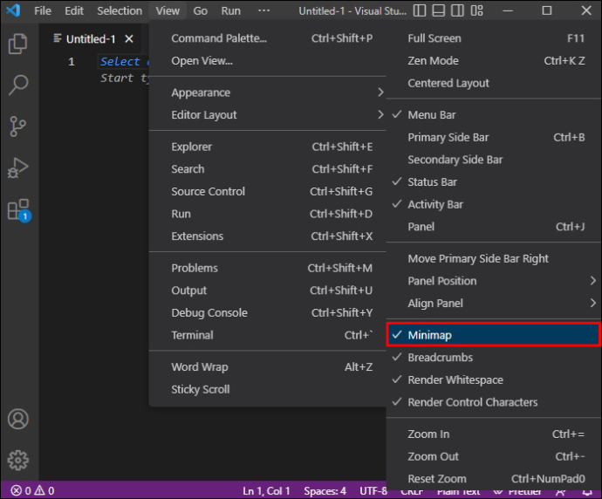Open the Manage gear icon
Viewport: 602px width, 499px height.
(x=18, y=460)
